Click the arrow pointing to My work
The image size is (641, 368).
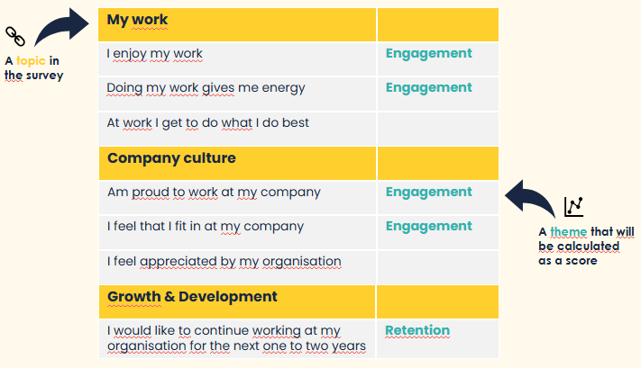coord(61,26)
